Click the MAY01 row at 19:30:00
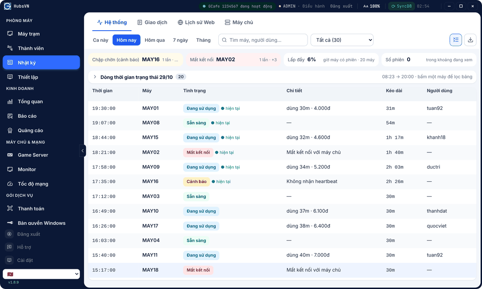This screenshot has width=482, height=289. point(282,109)
